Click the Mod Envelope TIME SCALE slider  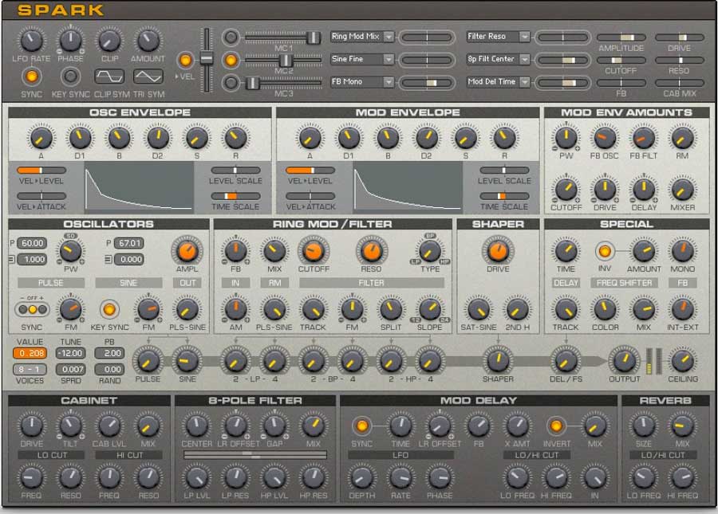point(504,196)
